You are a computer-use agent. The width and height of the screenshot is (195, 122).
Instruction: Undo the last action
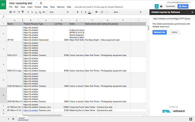(15, 12)
